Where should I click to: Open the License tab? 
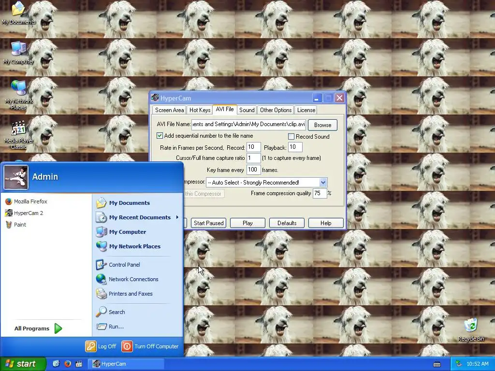[306, 110]
